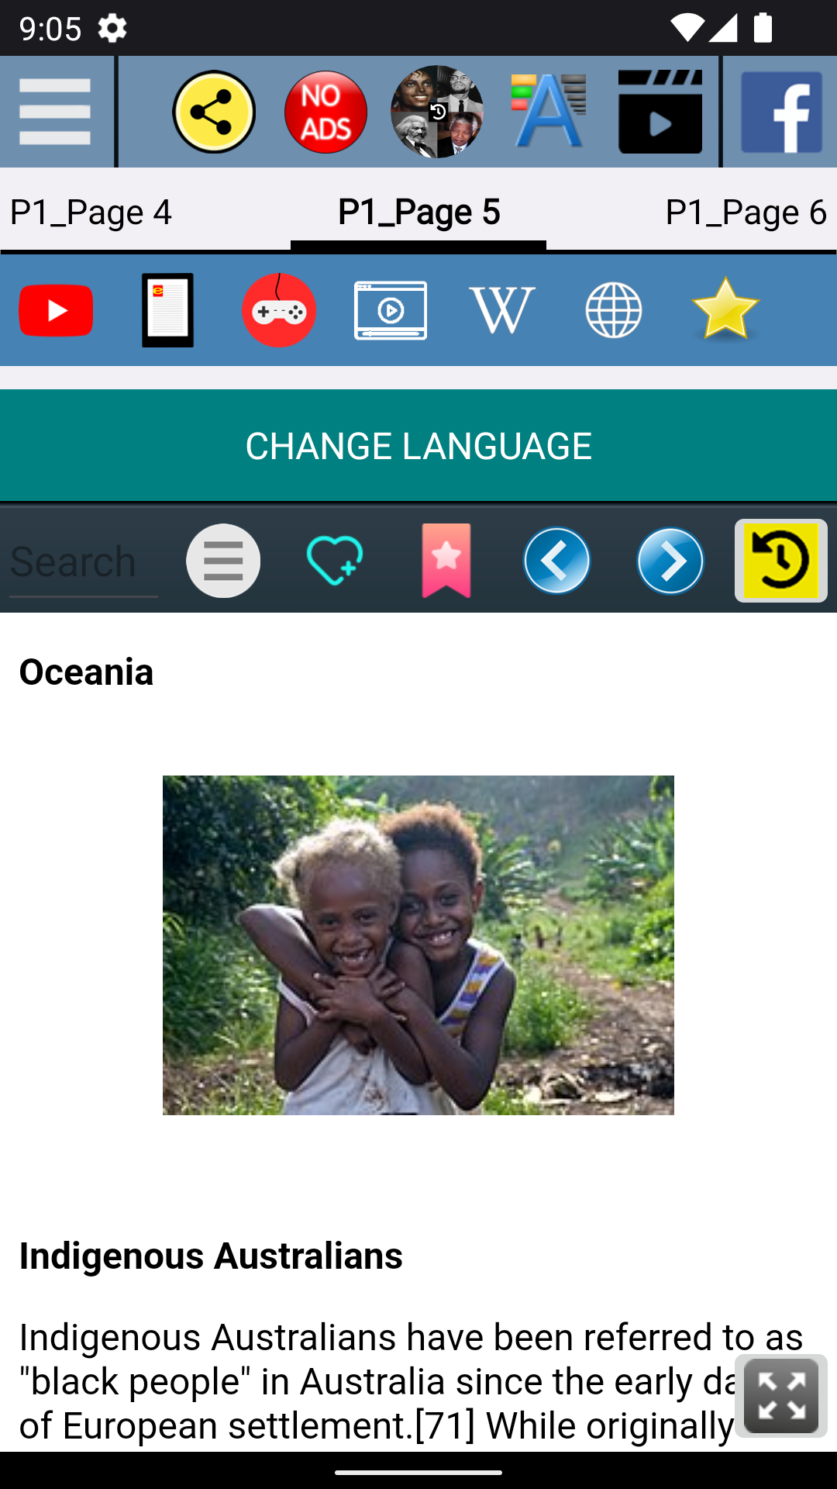Open the Facebook icon link
Screen dimensions: 837x1489
(781, 112)
